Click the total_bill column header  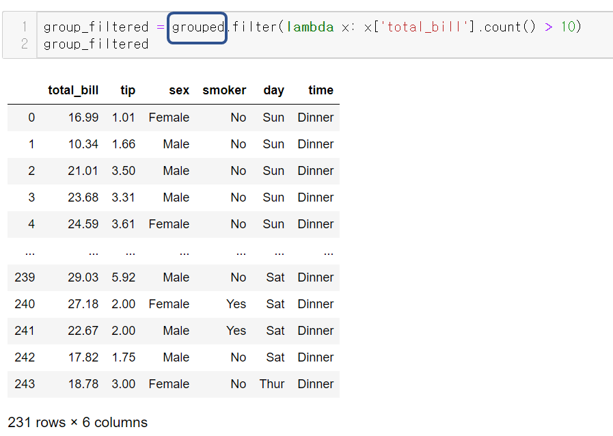click(73, 90)
